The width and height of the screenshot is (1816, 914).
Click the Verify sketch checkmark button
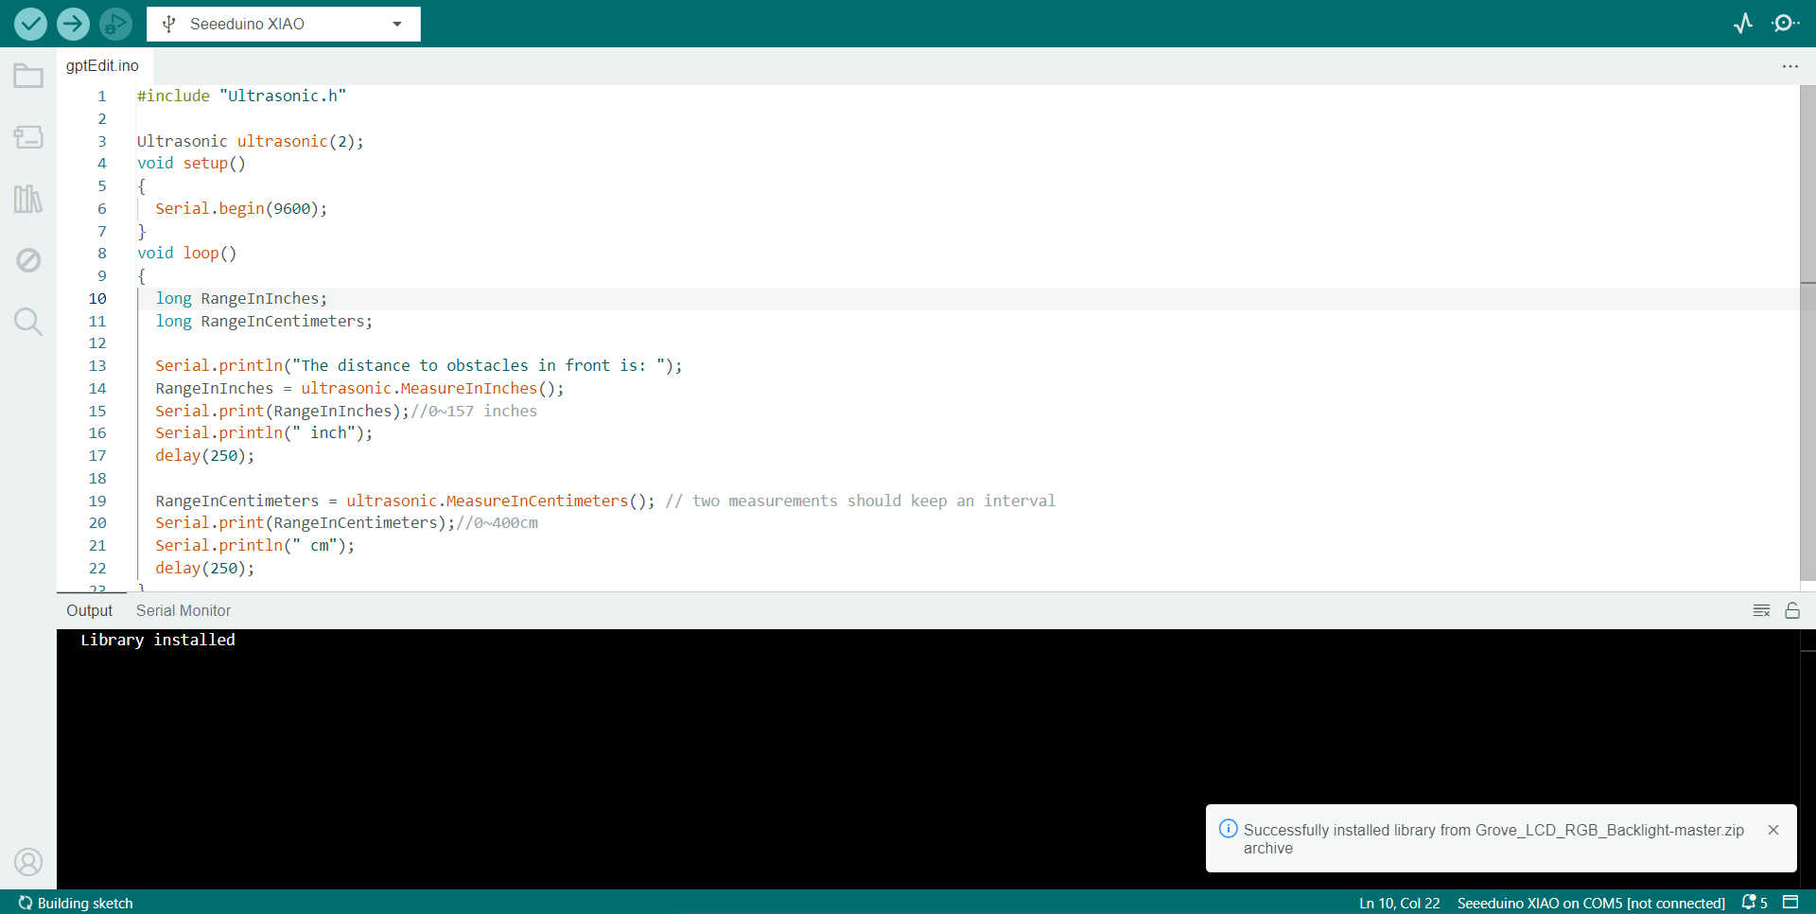click(x=30, y=24)
